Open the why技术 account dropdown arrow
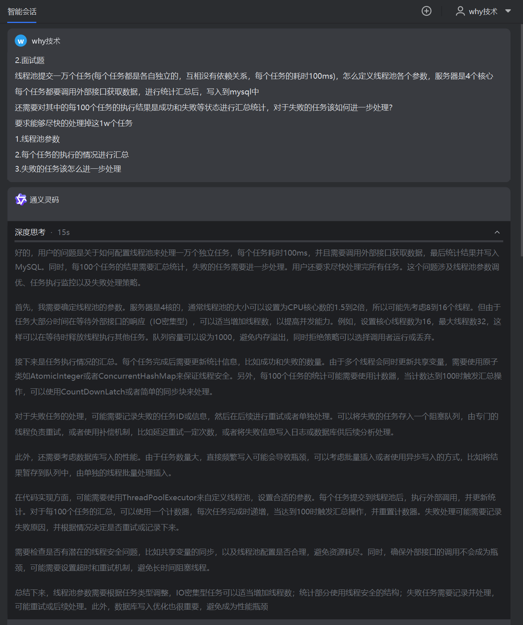 (x=508, y=11)
